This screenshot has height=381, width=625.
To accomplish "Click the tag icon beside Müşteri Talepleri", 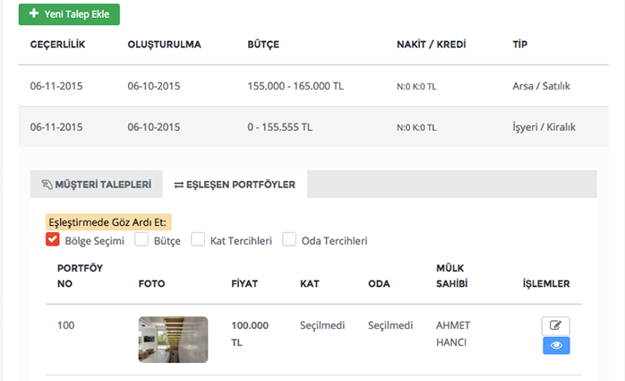I will pyautogui.click(x=47, y=185).
